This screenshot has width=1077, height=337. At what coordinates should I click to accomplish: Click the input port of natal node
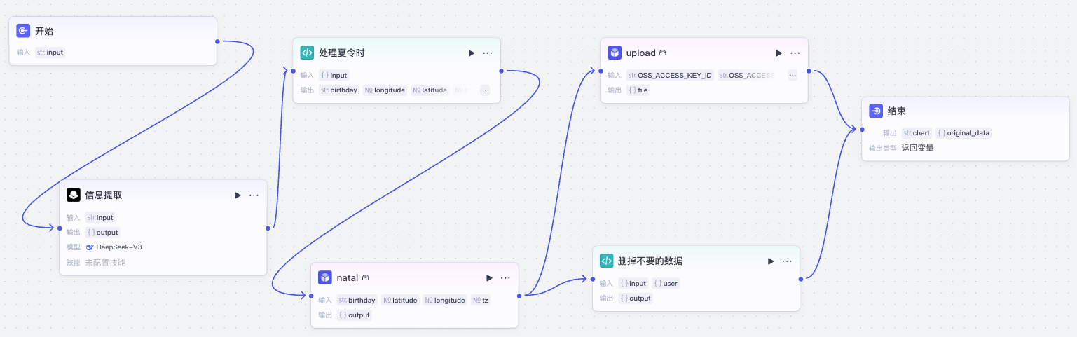pyautogui.click(x=311, y=295)
